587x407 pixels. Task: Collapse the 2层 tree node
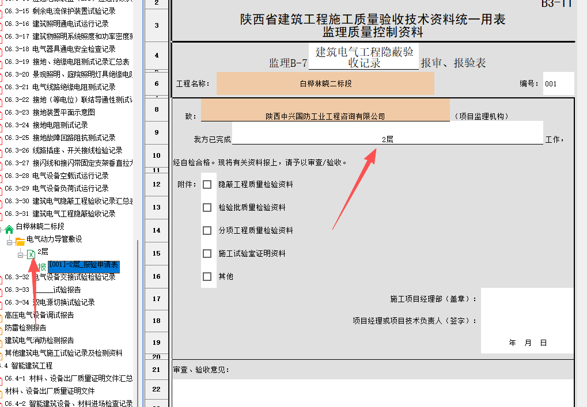(x=20, y=254)
